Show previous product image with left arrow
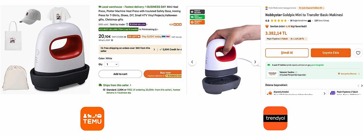 (192, 62)
